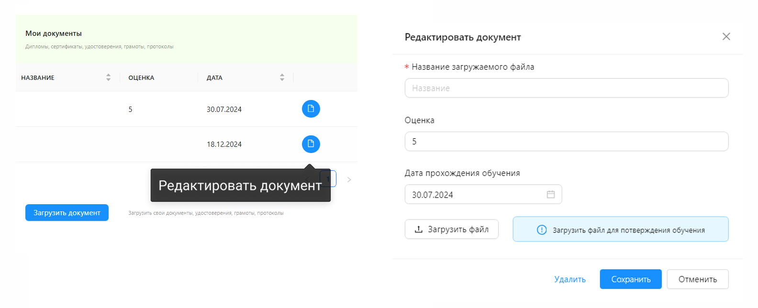Click Отменить to cancel editing

pos(698,279)
